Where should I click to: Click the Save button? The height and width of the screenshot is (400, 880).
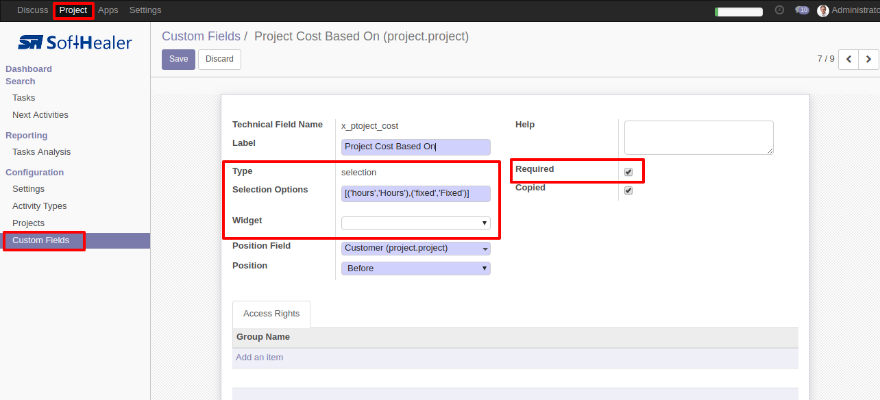pyautogui.click(x=178, y=60)
